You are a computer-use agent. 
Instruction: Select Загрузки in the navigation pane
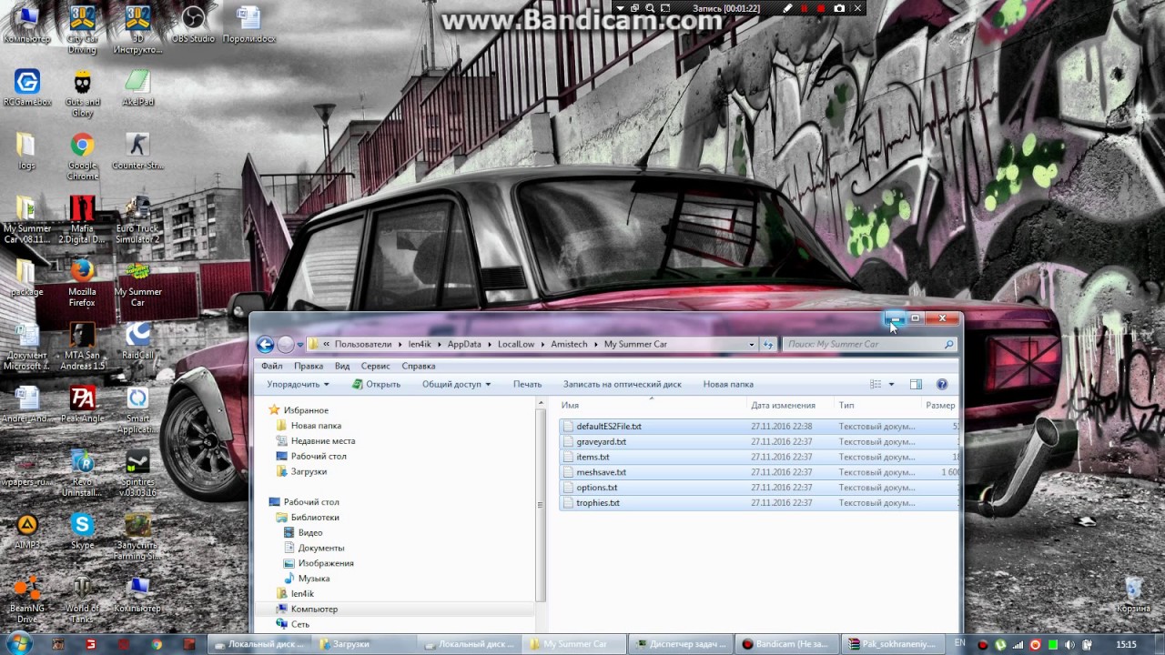[309, 471]
